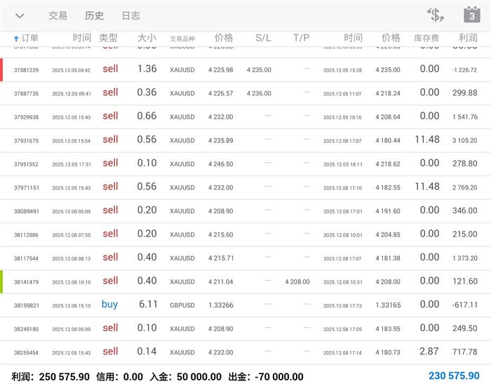This screenshot has width=491, height=386.
Task: Click the open price 4 246.50
Action: coord(221,164)
